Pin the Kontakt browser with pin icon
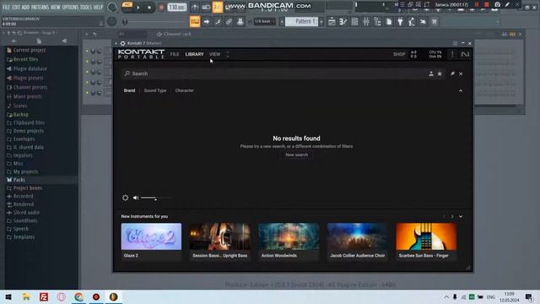Viewport: 540px width, 304px height. 452,73
